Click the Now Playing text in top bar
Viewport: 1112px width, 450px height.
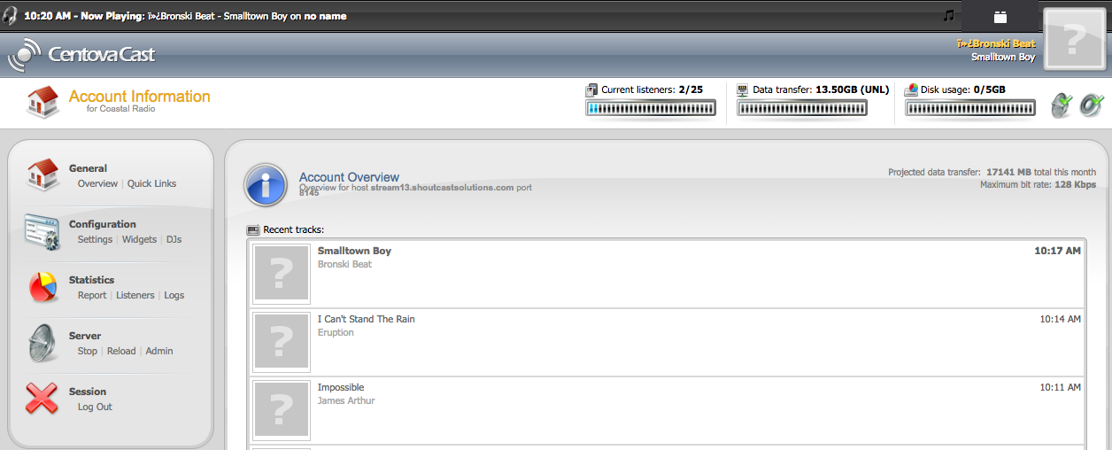pos(185,16)
